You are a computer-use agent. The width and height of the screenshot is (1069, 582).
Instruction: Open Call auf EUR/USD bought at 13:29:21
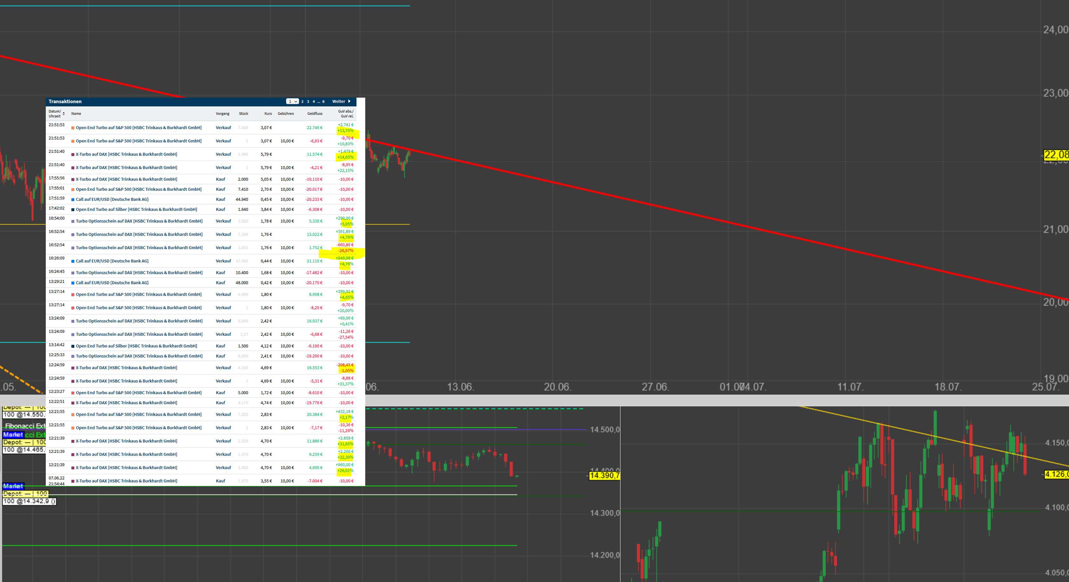point(112,283)
